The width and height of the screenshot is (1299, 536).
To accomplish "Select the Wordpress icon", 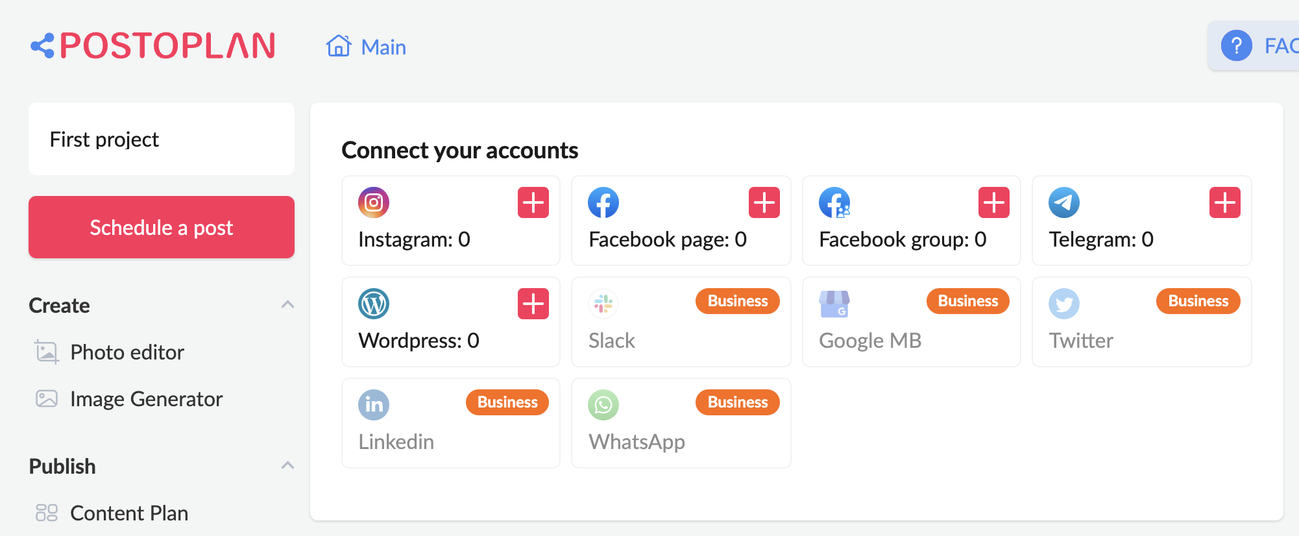I will 374,303.
